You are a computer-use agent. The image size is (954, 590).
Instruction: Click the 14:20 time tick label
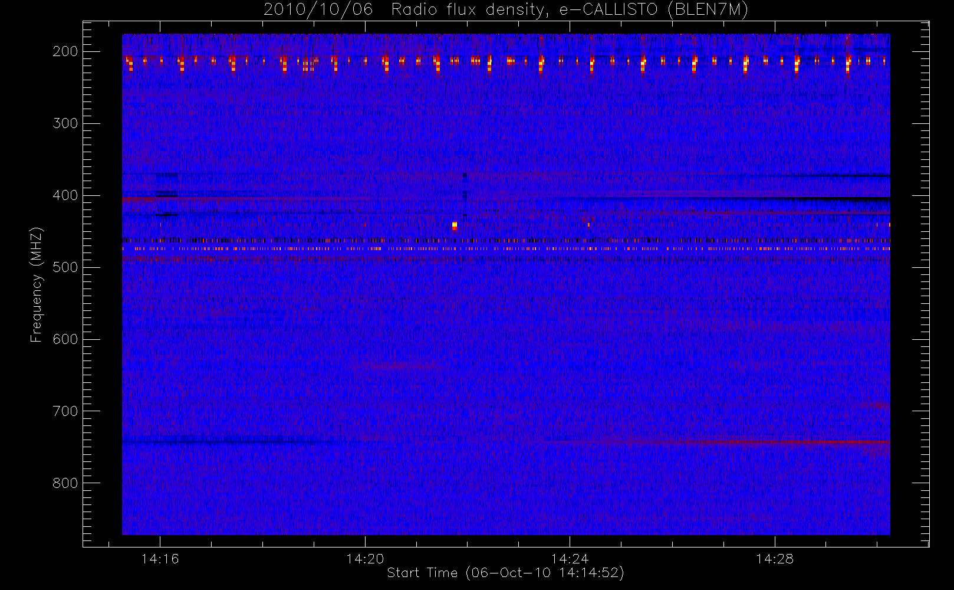tap(365, 559)
